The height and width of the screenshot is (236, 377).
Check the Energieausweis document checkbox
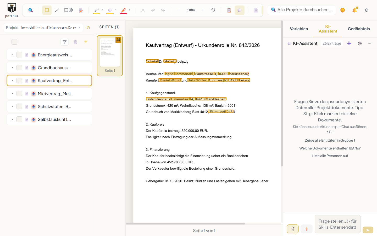(x=19, y=55)
